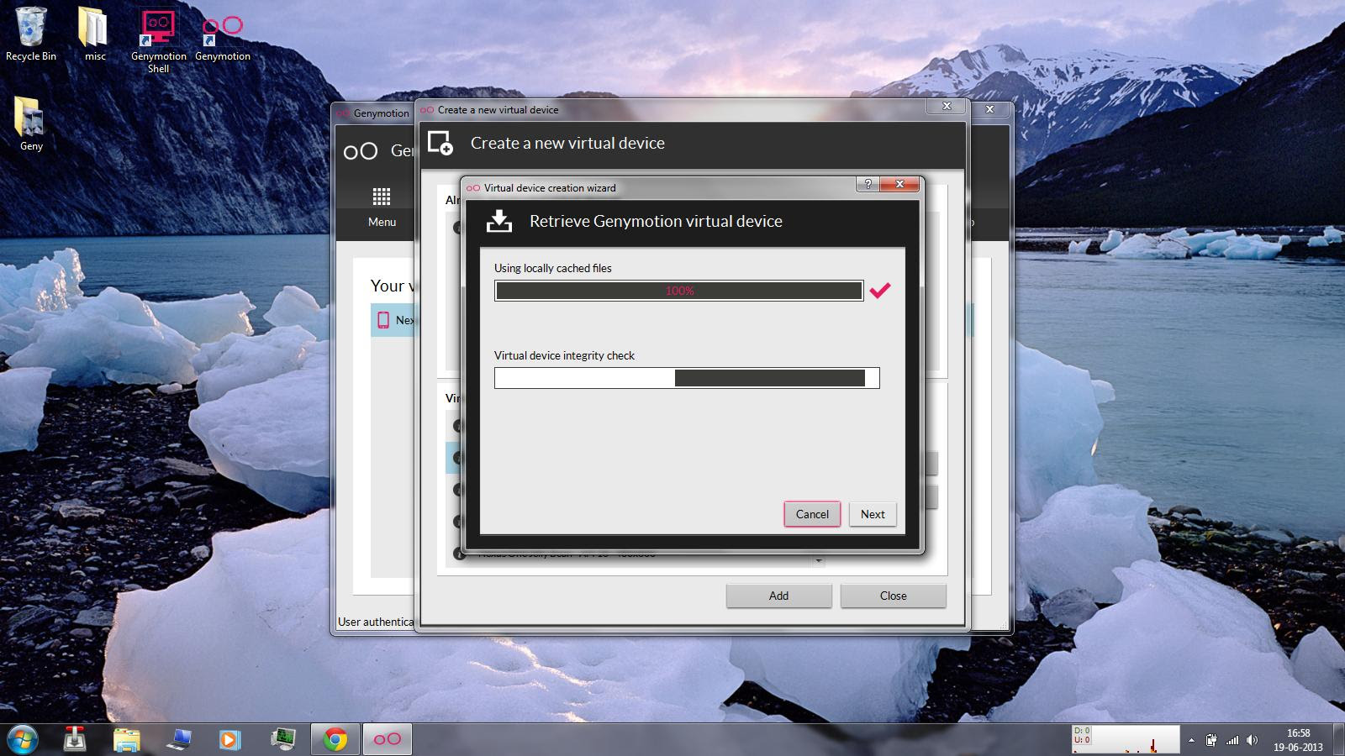Show hidden system tray icons
Image resolution: width=1345 pixels, height=756 pixels.
[x=1191, y=740]
